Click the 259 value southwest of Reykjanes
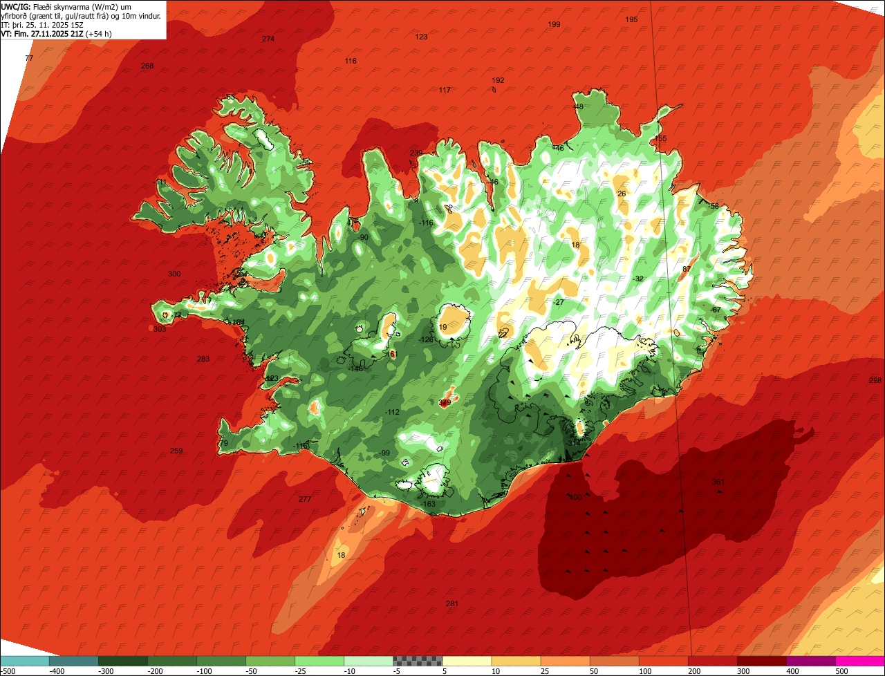885x676 pixels. click(176, 451)
